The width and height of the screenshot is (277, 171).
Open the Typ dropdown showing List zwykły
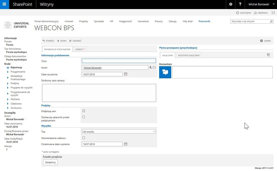click(x=119, y=131)
